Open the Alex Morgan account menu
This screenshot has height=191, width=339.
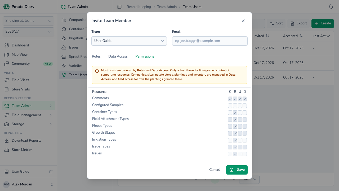coord(28,184)
